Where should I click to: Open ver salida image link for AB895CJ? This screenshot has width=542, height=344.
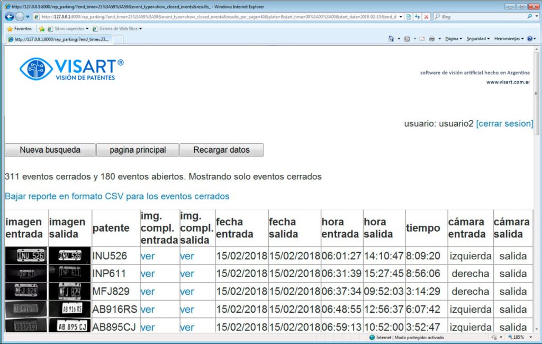[187, 327]
